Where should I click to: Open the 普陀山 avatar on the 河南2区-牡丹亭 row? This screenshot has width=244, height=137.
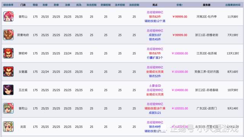(8, 16)
